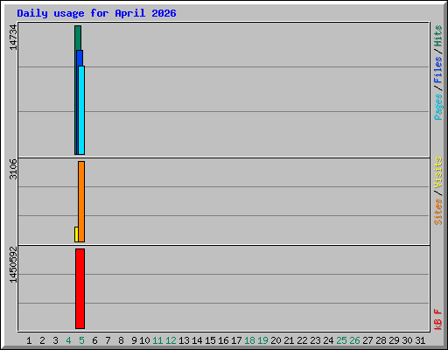Image resolution: width=448 pixels, height=350 pixels.
Task: Click the yellow Visits legend label
Action: pyautogui.click(x=437, y=172)
